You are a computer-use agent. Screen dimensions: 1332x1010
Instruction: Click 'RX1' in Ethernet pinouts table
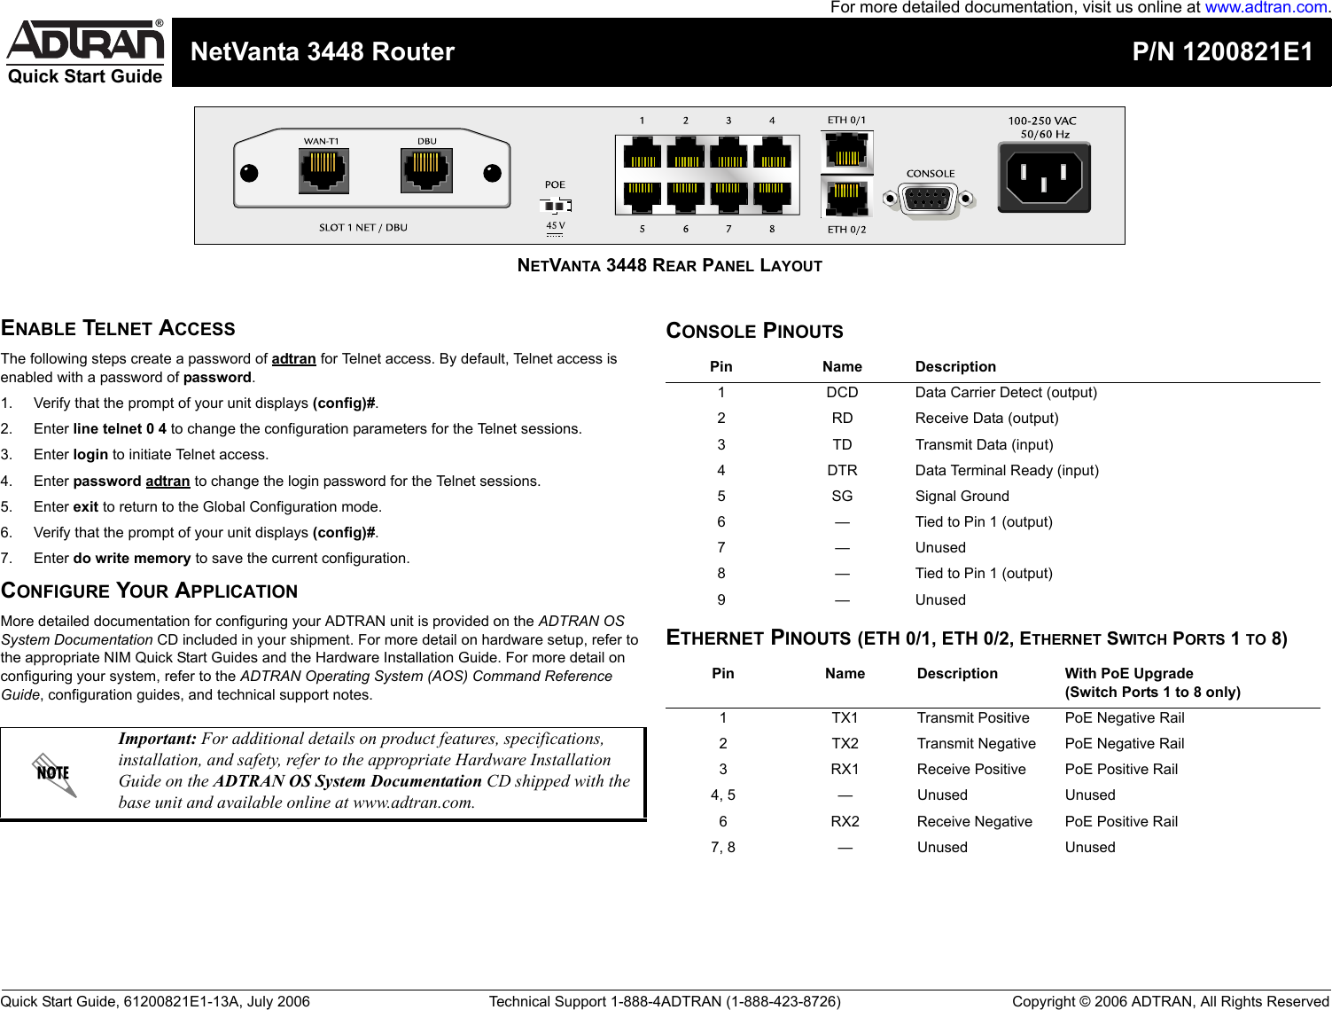coord(845,769)
